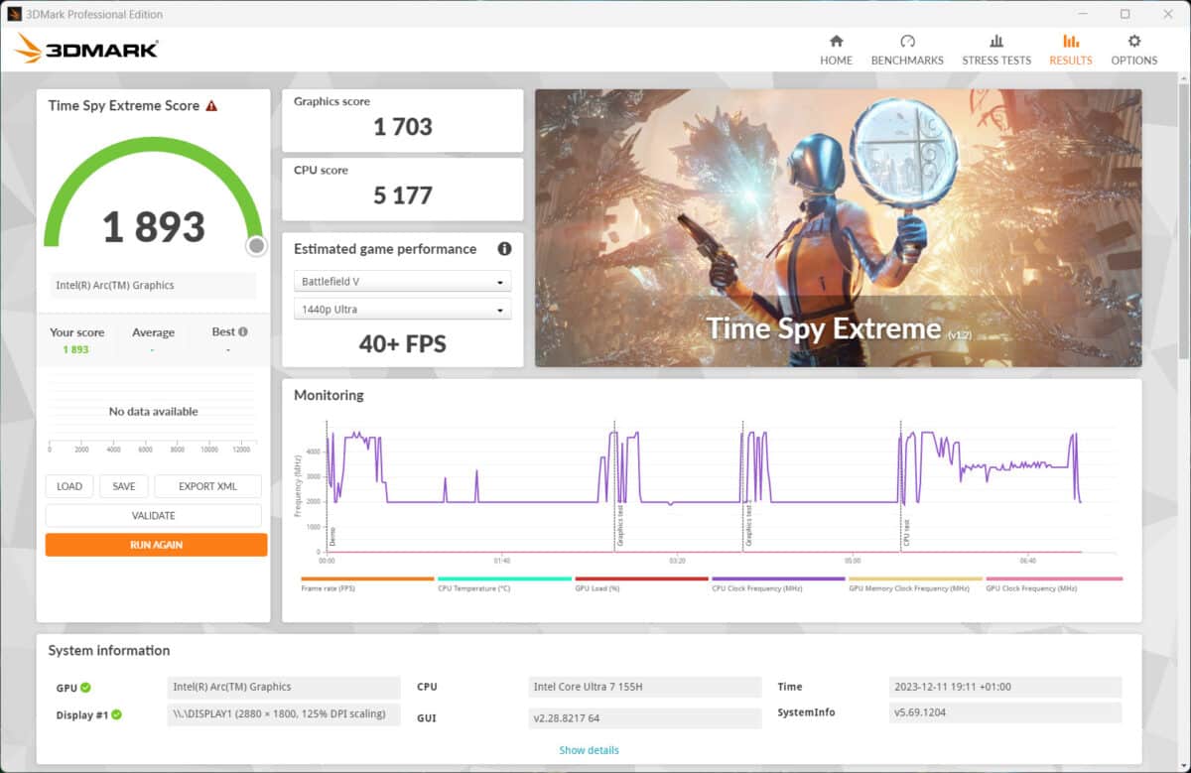Click the score gauge end knob
This screenshot has width=1191, height=773.
point(256,245)
